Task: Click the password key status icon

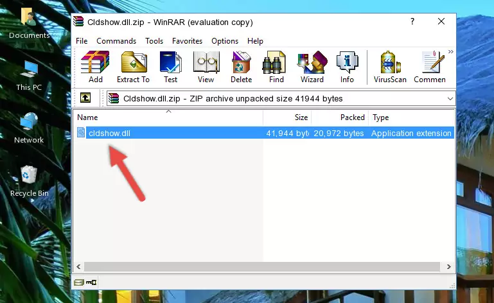Action: [x=91, y=282]
